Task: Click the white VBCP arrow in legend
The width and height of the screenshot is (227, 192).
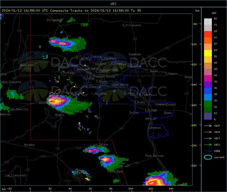Action: coord(208,126)
